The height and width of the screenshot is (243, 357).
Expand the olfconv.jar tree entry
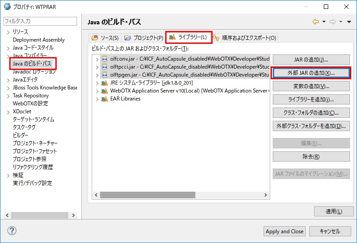click(x=97, y=59)
